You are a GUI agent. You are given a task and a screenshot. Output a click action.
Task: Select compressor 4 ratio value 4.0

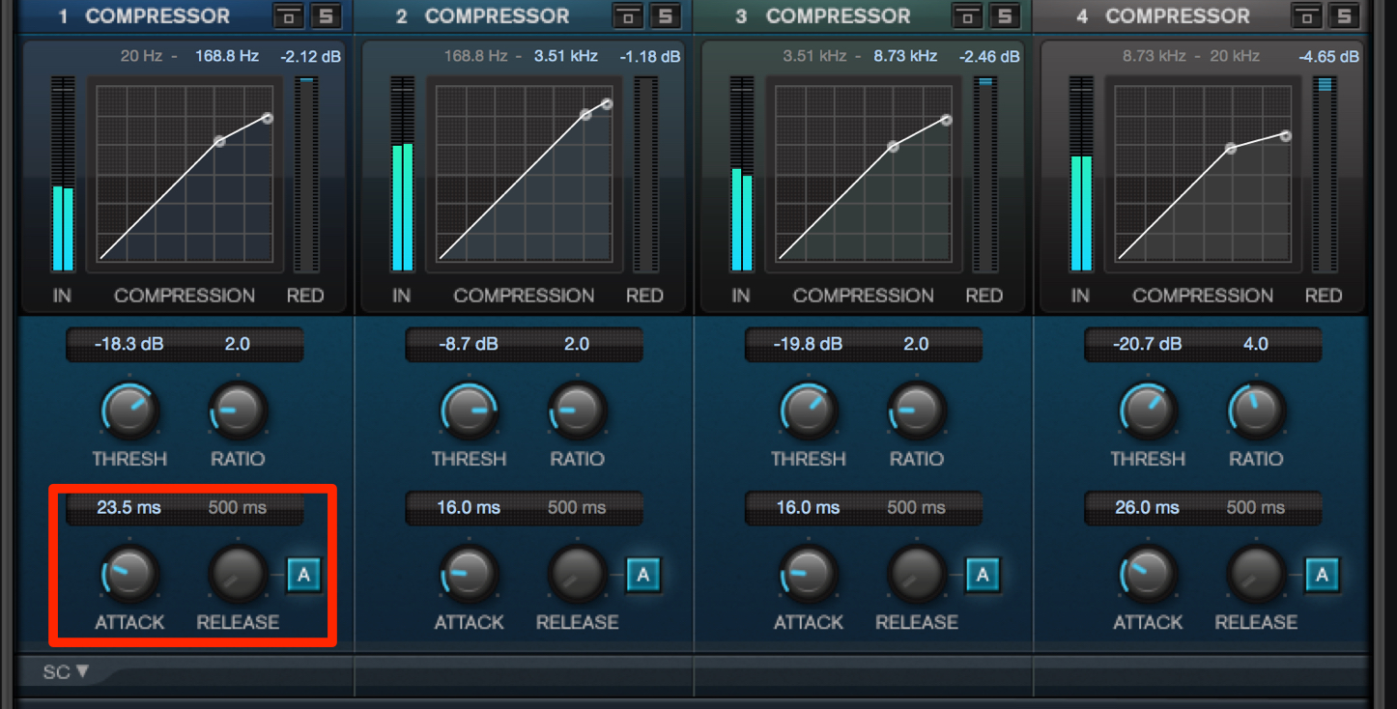click(x=1256, y=344)
